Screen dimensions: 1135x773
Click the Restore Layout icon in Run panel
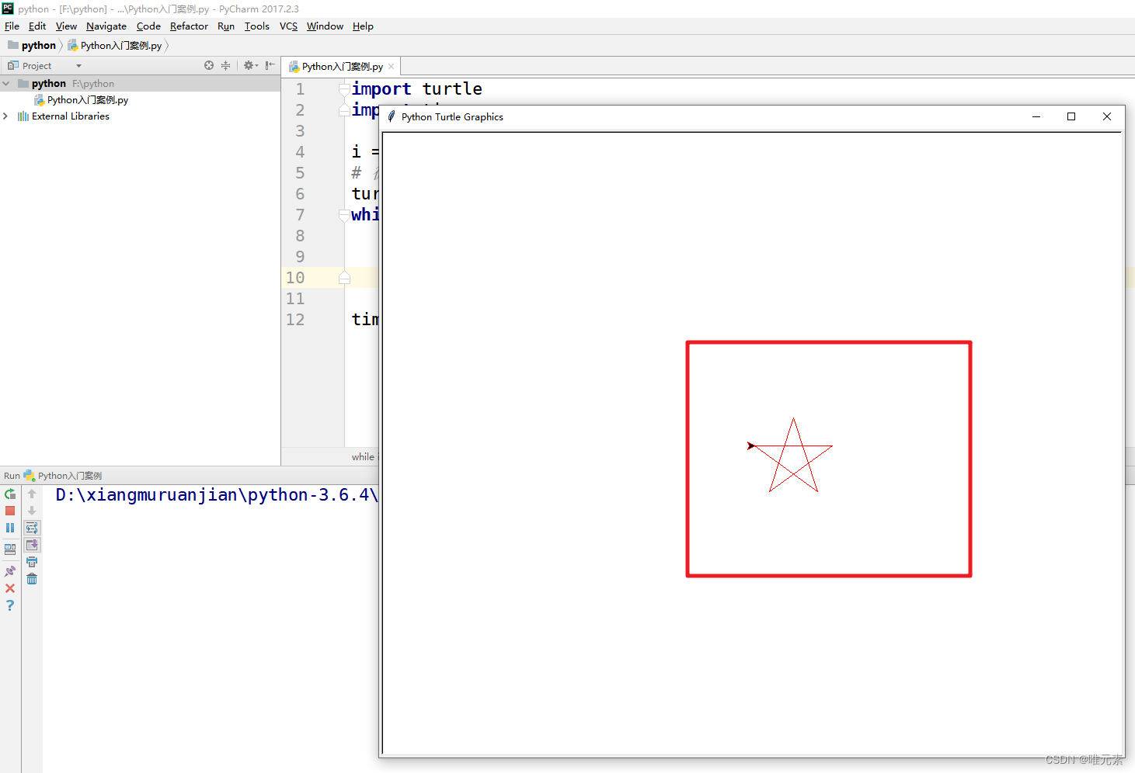(x=10, y=549)
